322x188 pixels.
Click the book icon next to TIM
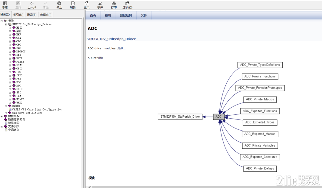tap(14, 96)
